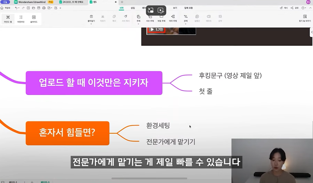The image size is (313, 183).
Task: Open the Relationship style dropdown arrow
Action: 186,24
